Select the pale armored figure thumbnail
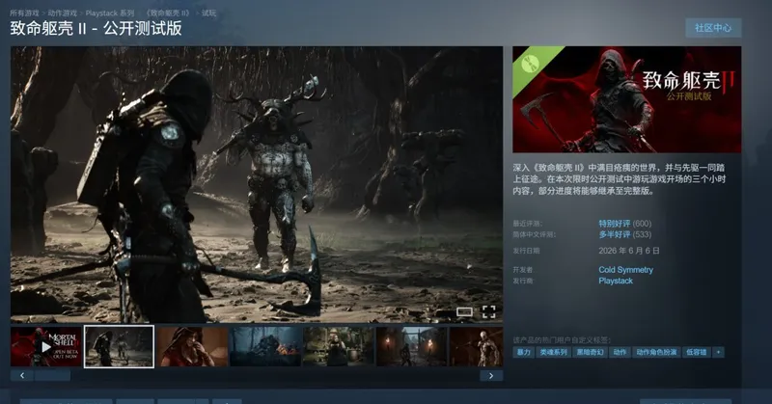This screenshot has height=404, width=772. 476,346
